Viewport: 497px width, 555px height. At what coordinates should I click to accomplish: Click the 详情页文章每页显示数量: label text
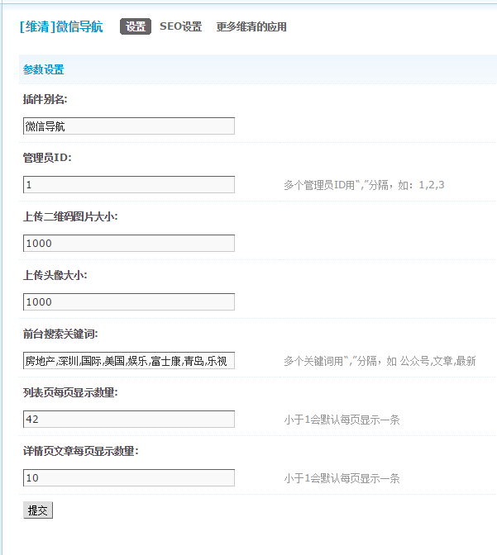(x=80, y=451)
